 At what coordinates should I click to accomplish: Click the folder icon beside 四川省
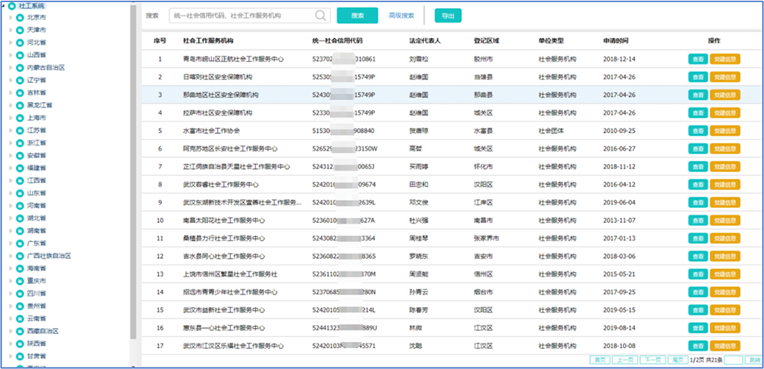coord(20,293)
